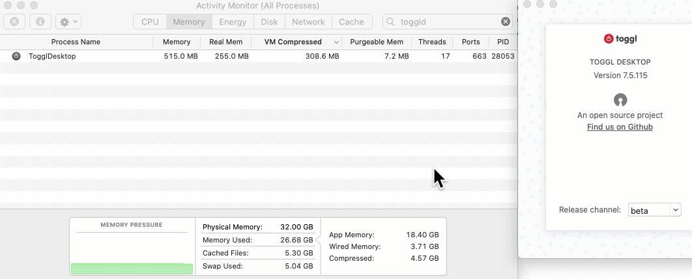692x279 pixels.
Task: Click the open source project icon
Action: [x=620, y=100]
